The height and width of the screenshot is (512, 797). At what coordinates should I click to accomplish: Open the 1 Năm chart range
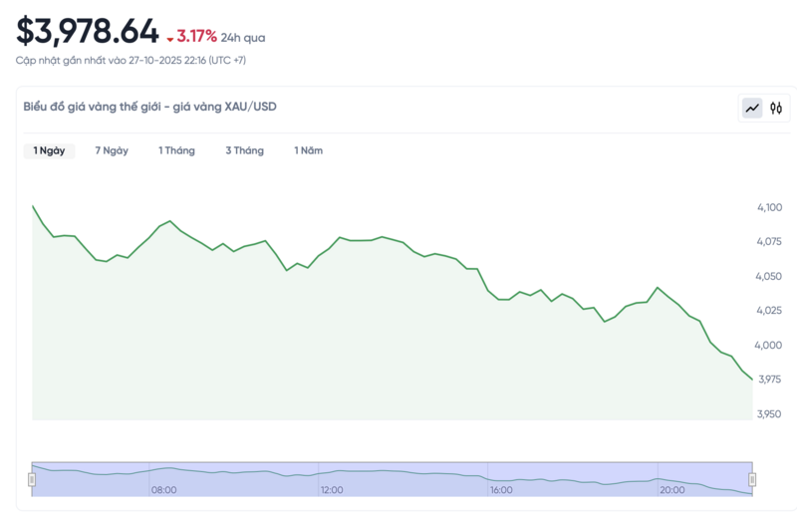click(308, 150)
